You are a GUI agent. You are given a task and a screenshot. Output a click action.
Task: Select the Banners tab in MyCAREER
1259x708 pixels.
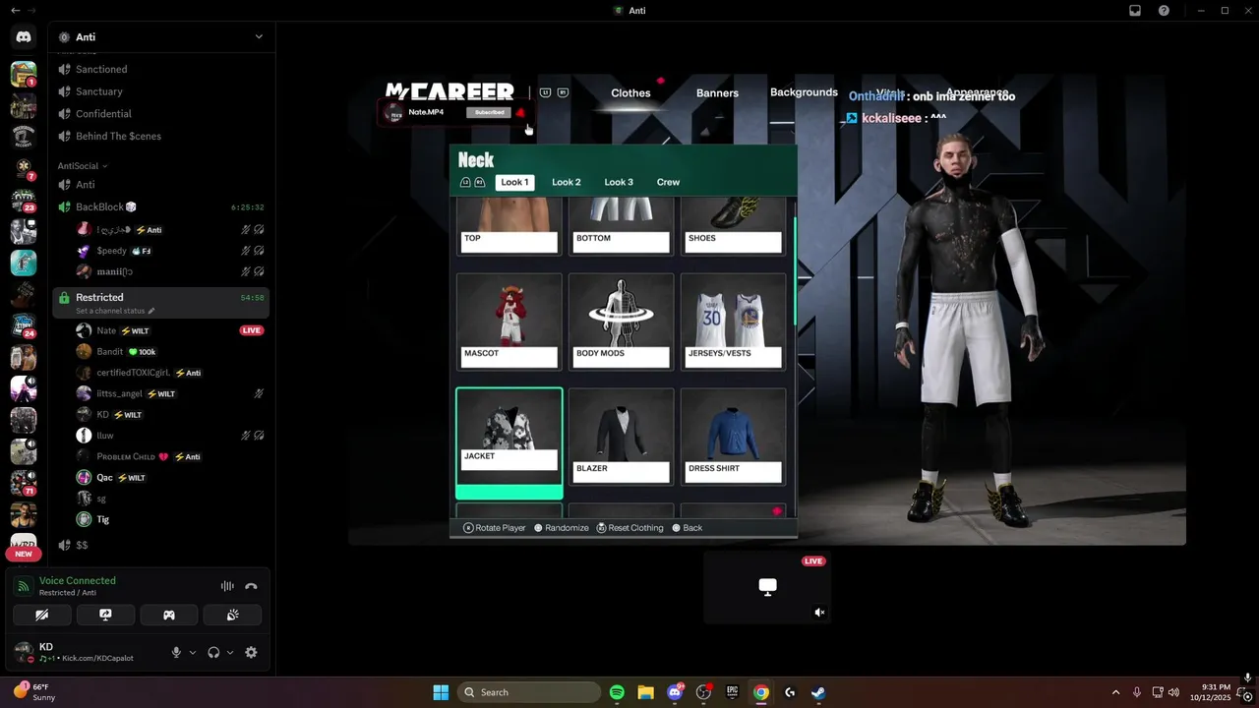pos(717,93)
